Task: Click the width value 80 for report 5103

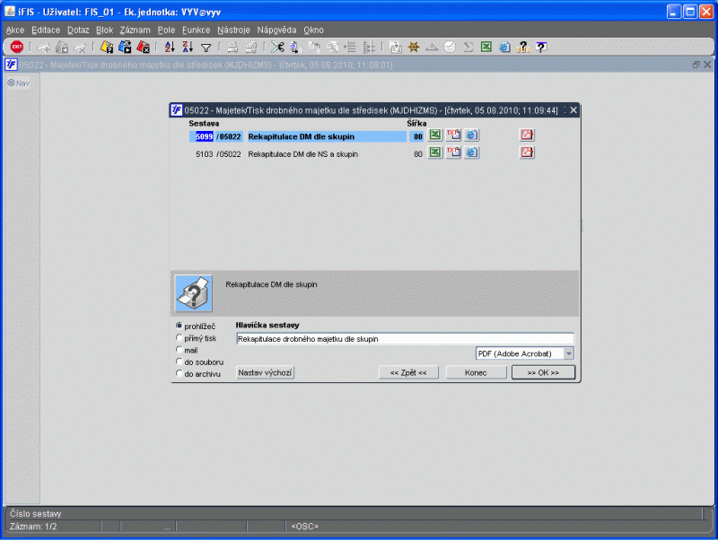Action: point(417,154)
